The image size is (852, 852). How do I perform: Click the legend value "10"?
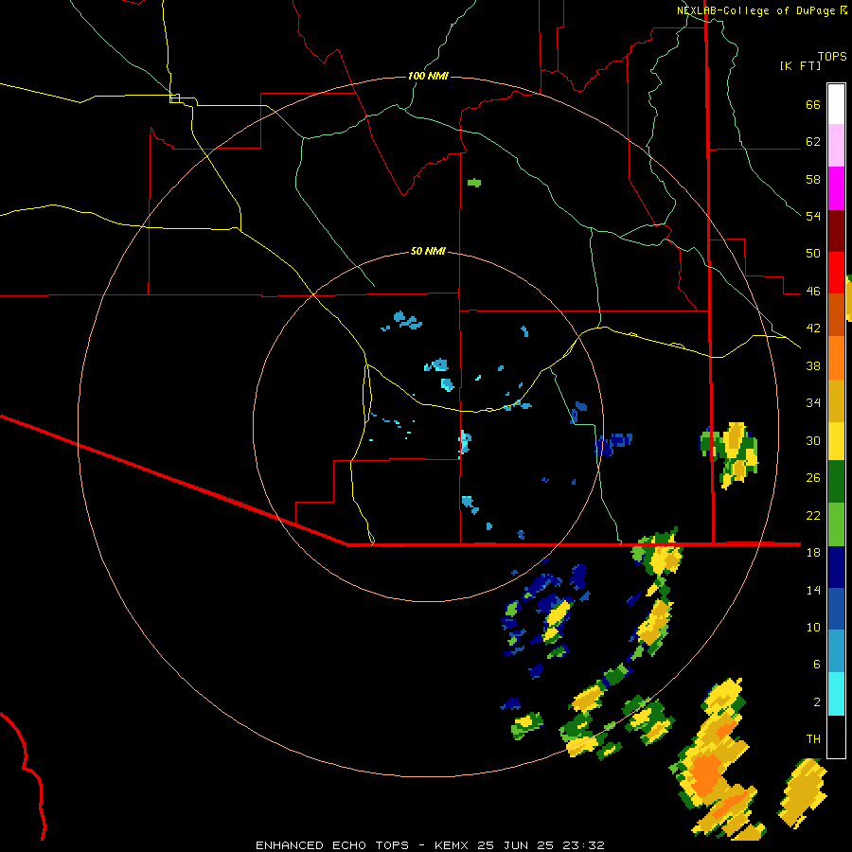click(x=813, y=627)
